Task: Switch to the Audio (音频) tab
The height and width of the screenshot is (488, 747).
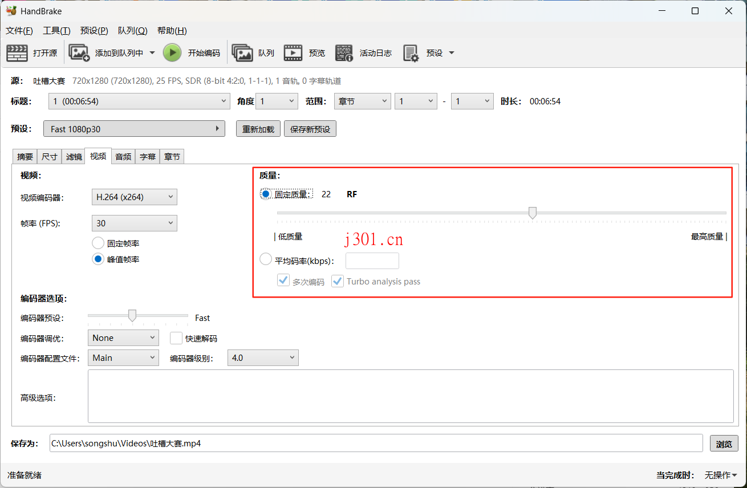Action: 123,157
